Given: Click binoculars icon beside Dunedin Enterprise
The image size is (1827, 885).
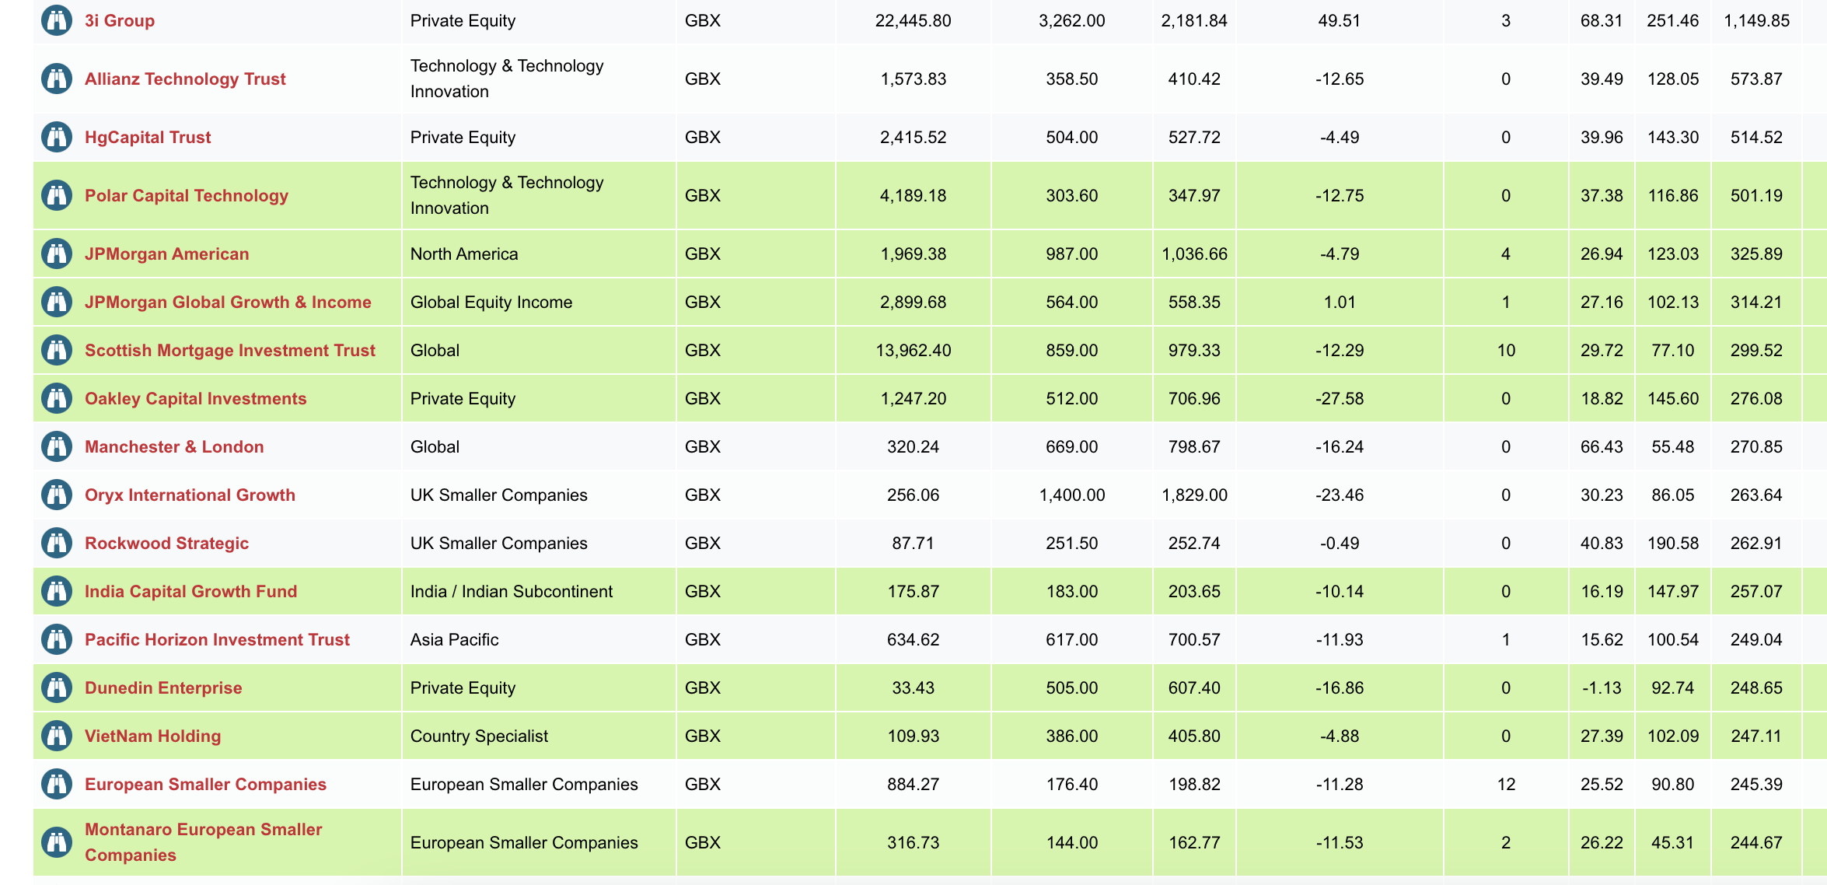Looking at the screenshot, I should tap(57, 687).
